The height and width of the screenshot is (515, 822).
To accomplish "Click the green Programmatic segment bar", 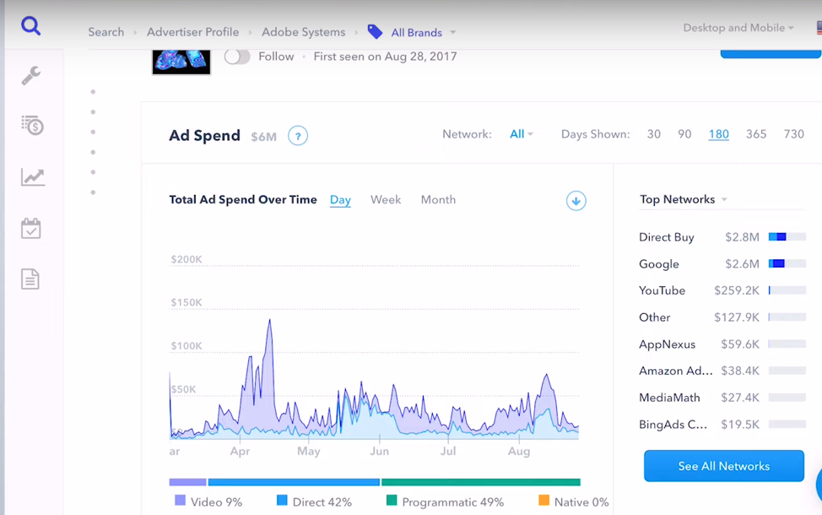I will [481, 482].
